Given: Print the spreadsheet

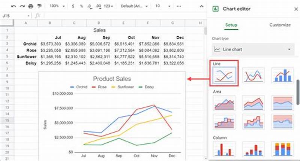Looking at the screenshot, I should tap(31, 6).
